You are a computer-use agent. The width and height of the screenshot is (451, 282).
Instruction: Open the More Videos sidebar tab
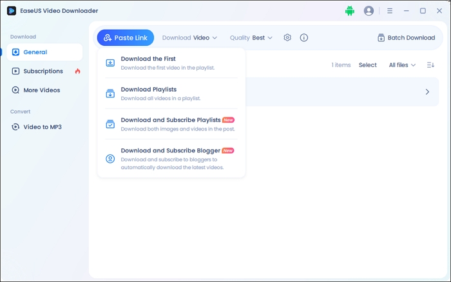tap(44, 90)
